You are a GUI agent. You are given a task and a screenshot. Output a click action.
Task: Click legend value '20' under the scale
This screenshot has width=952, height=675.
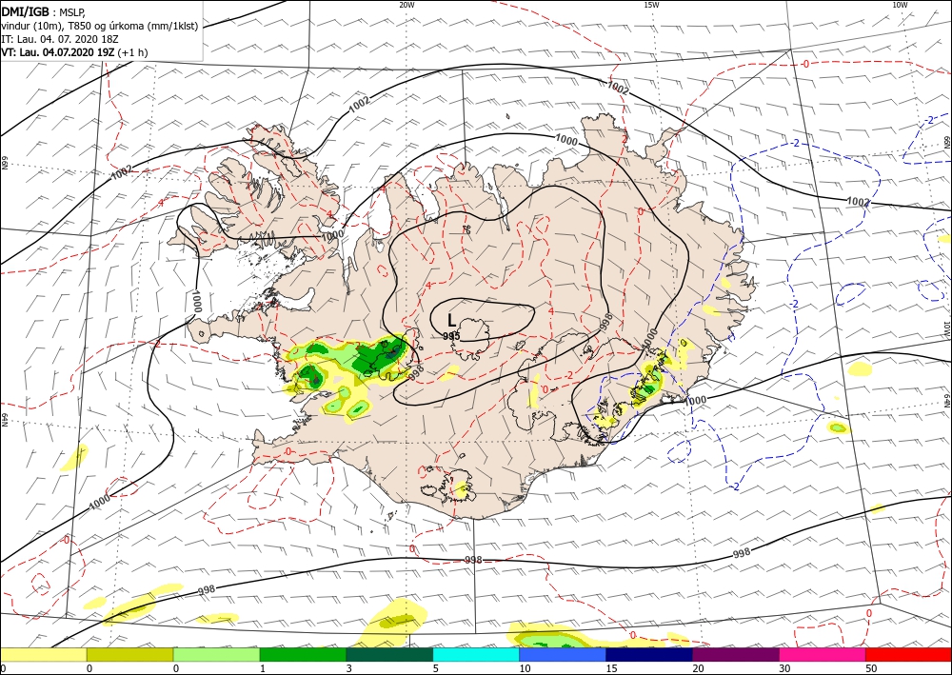point(698,668)
